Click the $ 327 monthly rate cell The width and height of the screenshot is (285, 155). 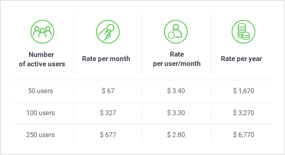pyautogui.click(x=108, y=113)
